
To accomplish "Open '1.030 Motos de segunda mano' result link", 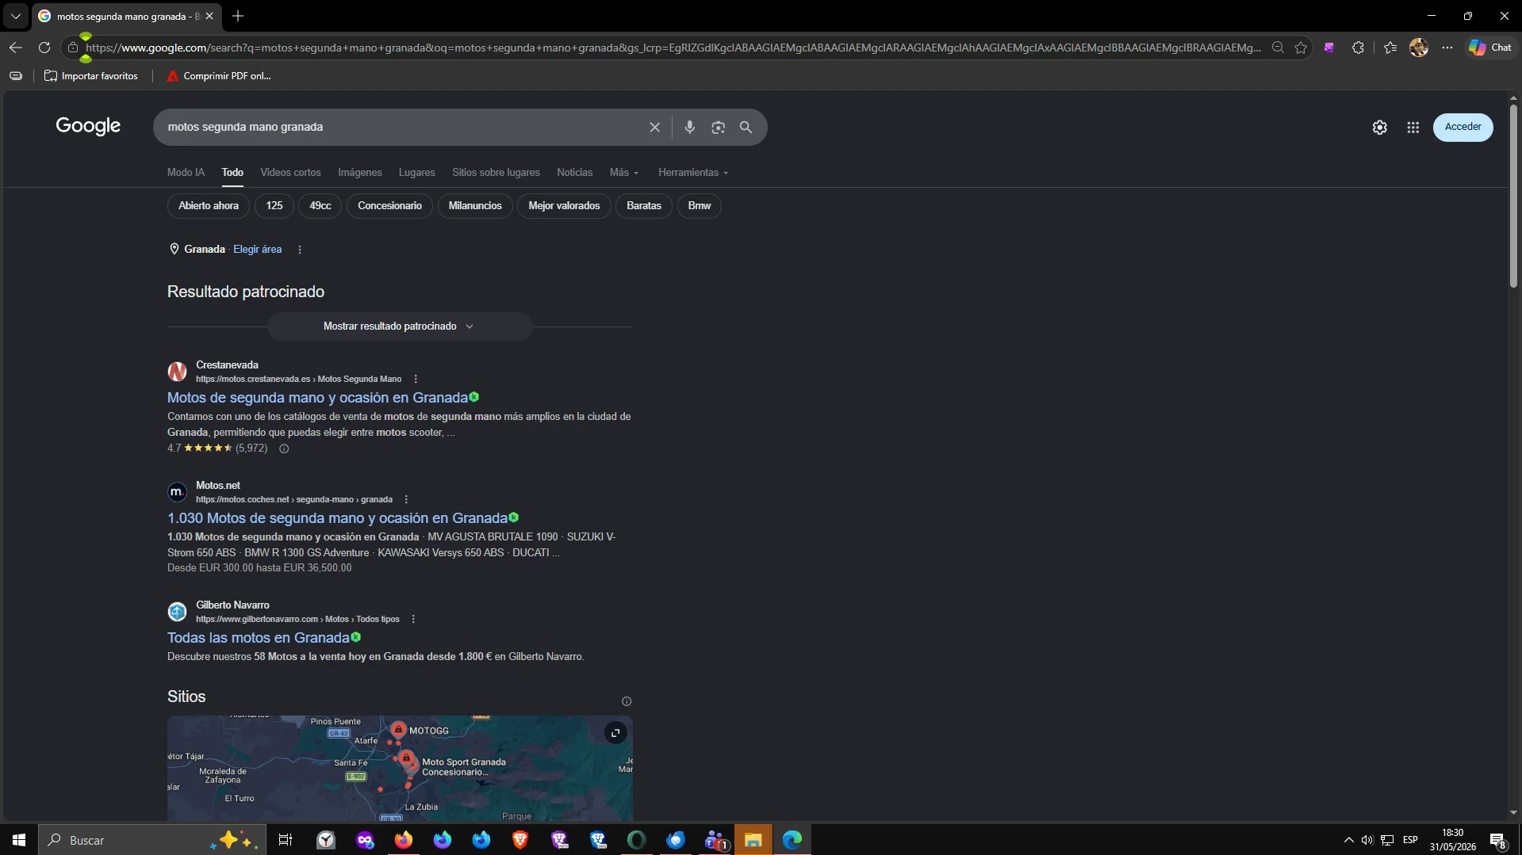I will pos(337,518).
